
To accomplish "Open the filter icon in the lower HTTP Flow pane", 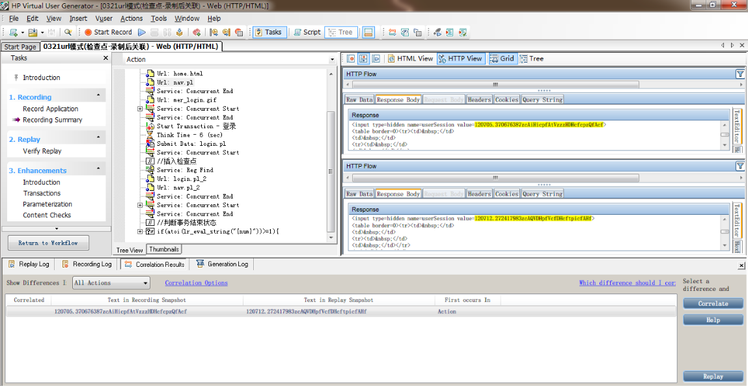I will (x=740, y=166).
